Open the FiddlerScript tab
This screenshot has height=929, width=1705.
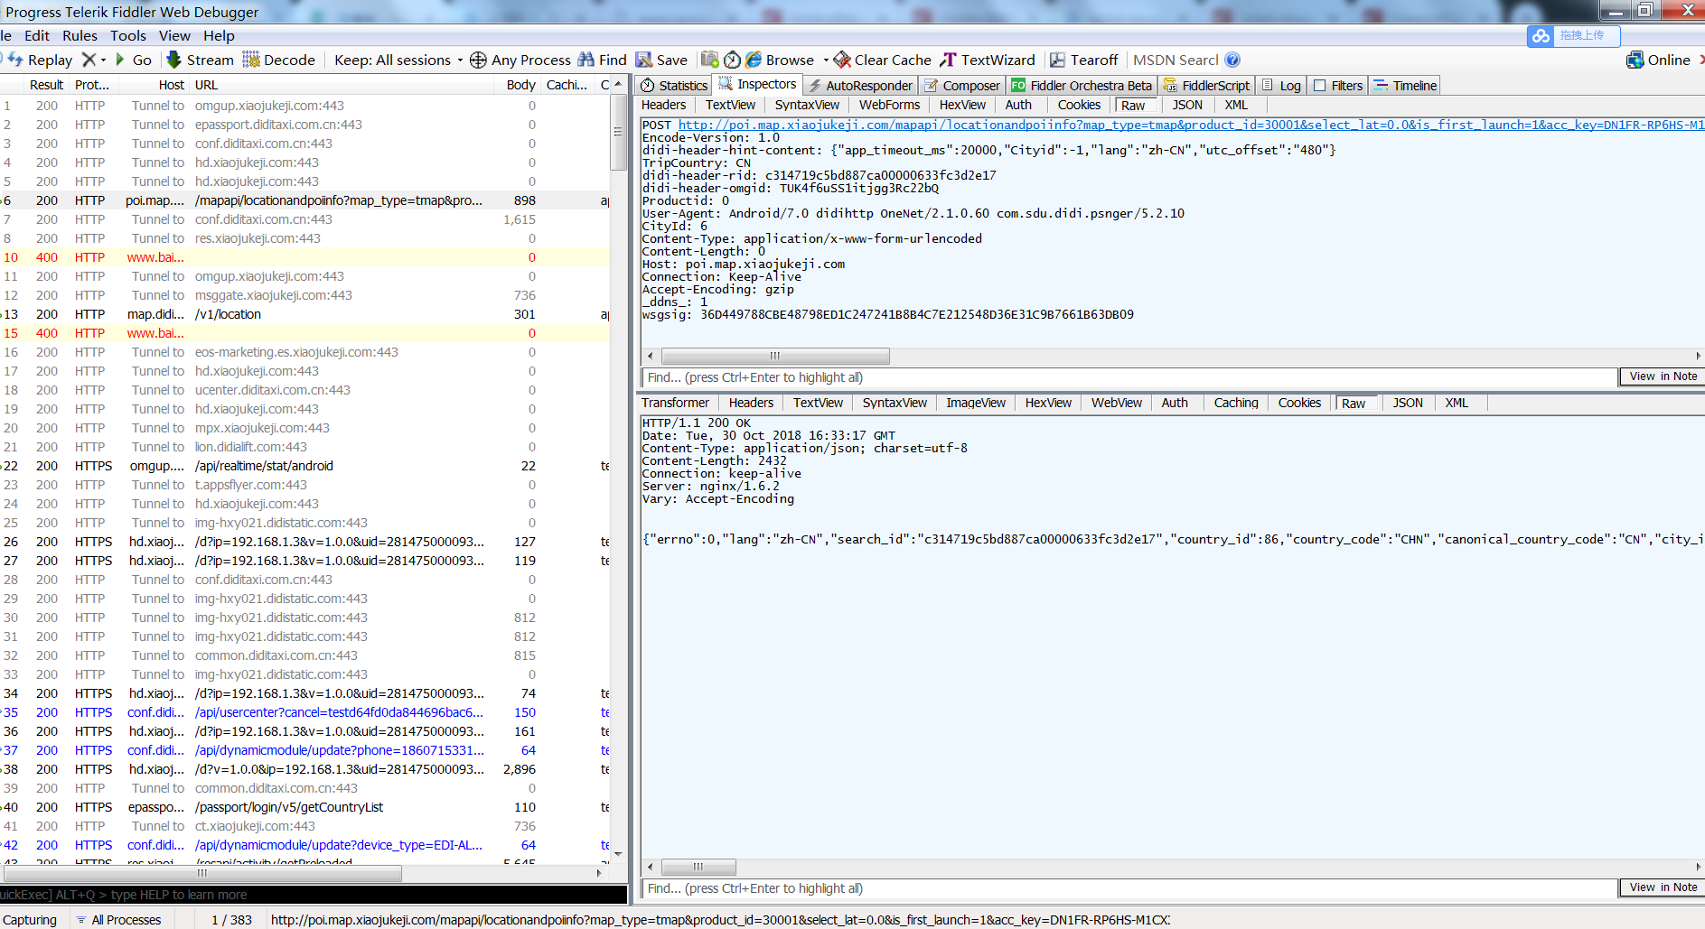tap(1205, 85)
